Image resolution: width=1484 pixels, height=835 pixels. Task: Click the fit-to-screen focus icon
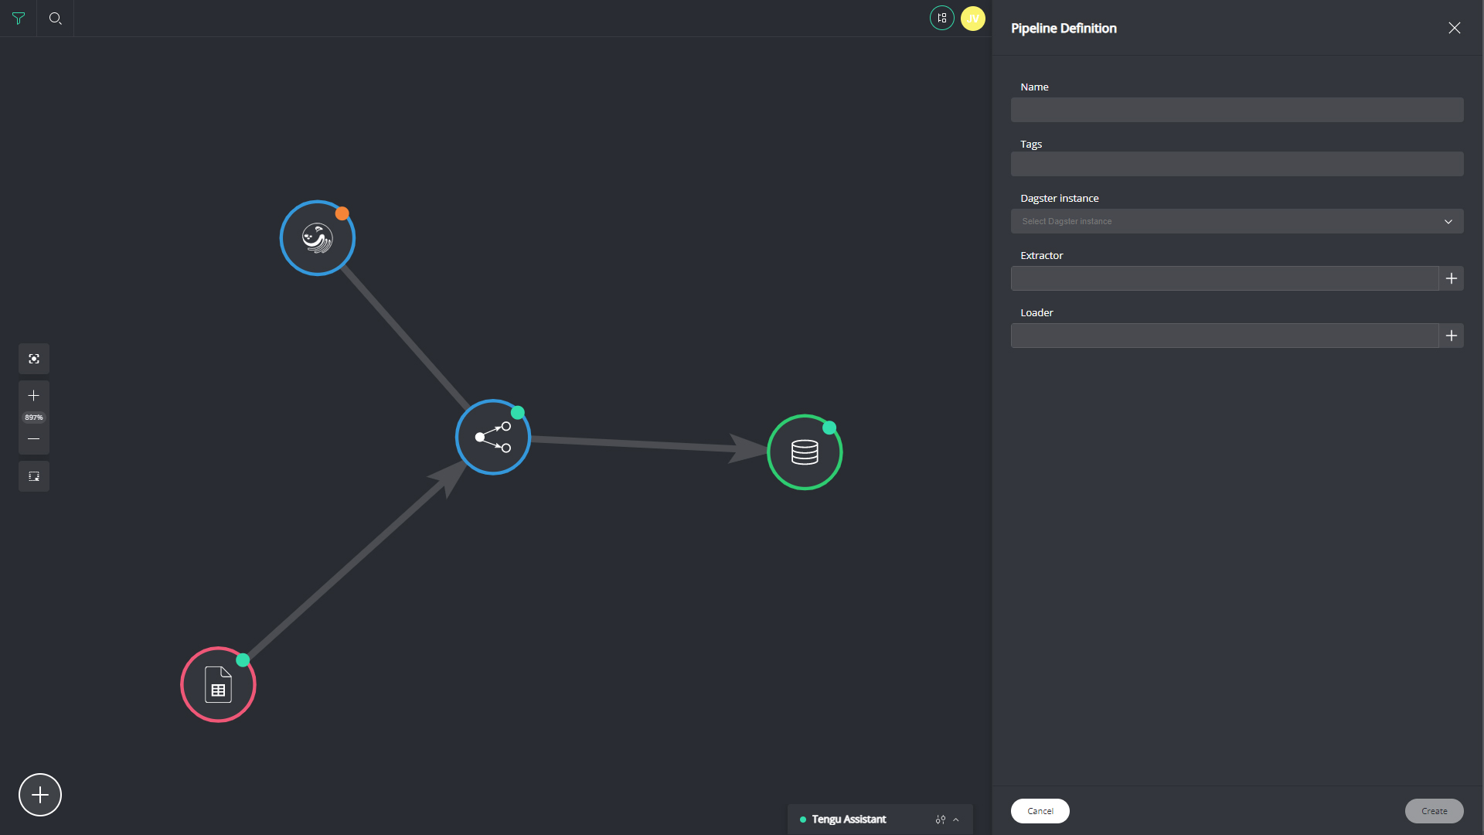pos(34,359)
